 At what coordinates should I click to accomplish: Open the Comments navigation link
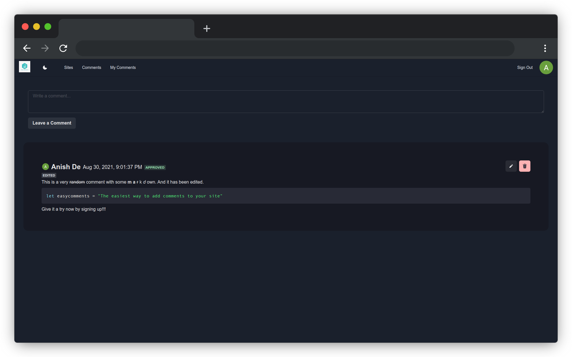(x=91, y=68)
